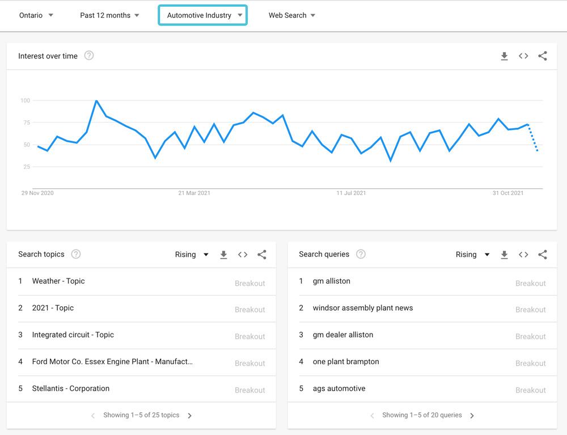Open help for Interest over time
Screen dimensions: 567x435
tap(89, 56)
